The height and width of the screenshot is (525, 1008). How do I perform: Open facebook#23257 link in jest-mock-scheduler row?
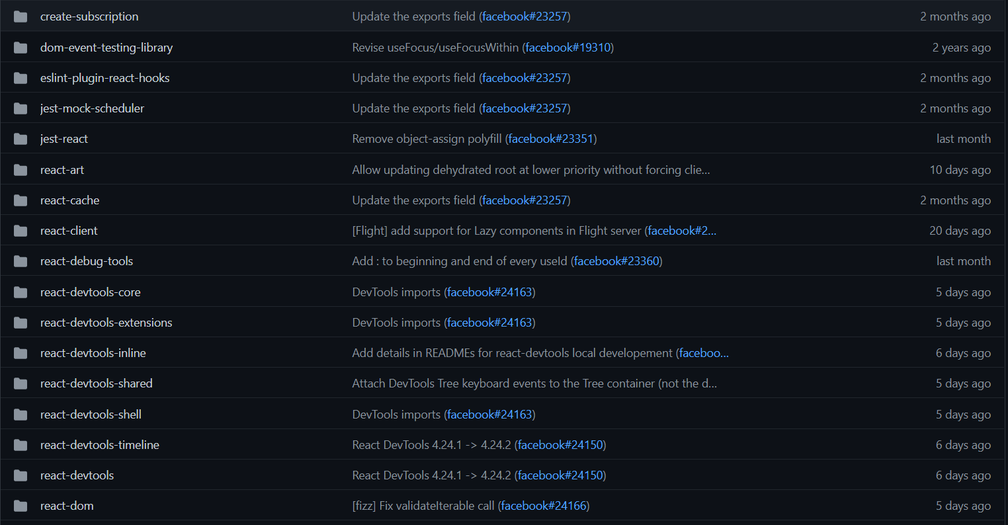[525, 108]
